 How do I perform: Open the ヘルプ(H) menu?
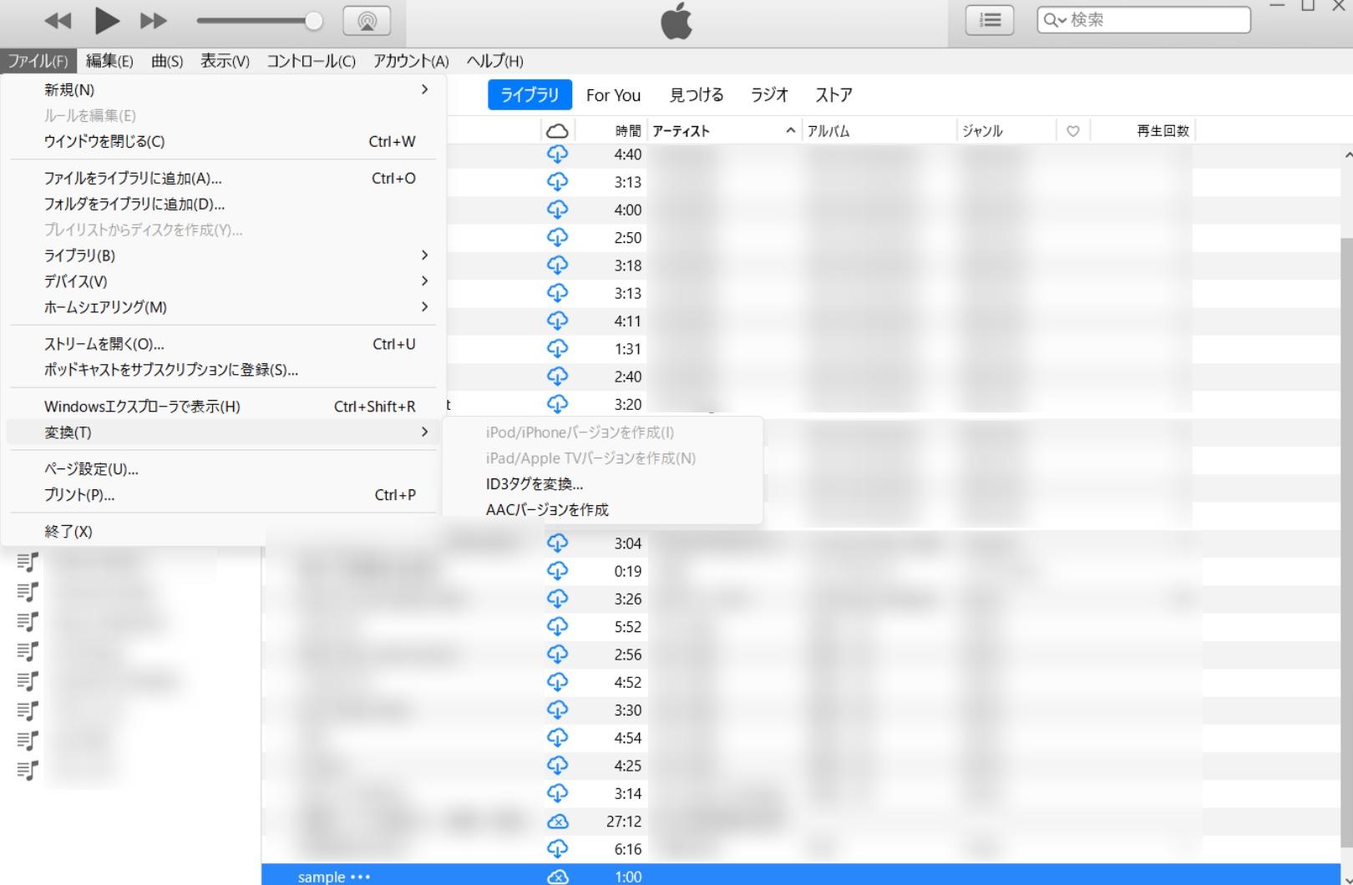tap(494, 61)
